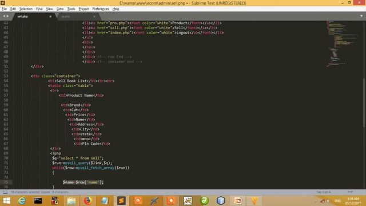This screenshot has height=206, width=366.
Task: Open the image viewer taskbar icon
Action: 188,201
